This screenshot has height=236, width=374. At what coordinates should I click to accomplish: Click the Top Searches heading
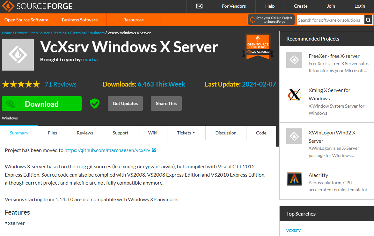(x=301, y=214)
